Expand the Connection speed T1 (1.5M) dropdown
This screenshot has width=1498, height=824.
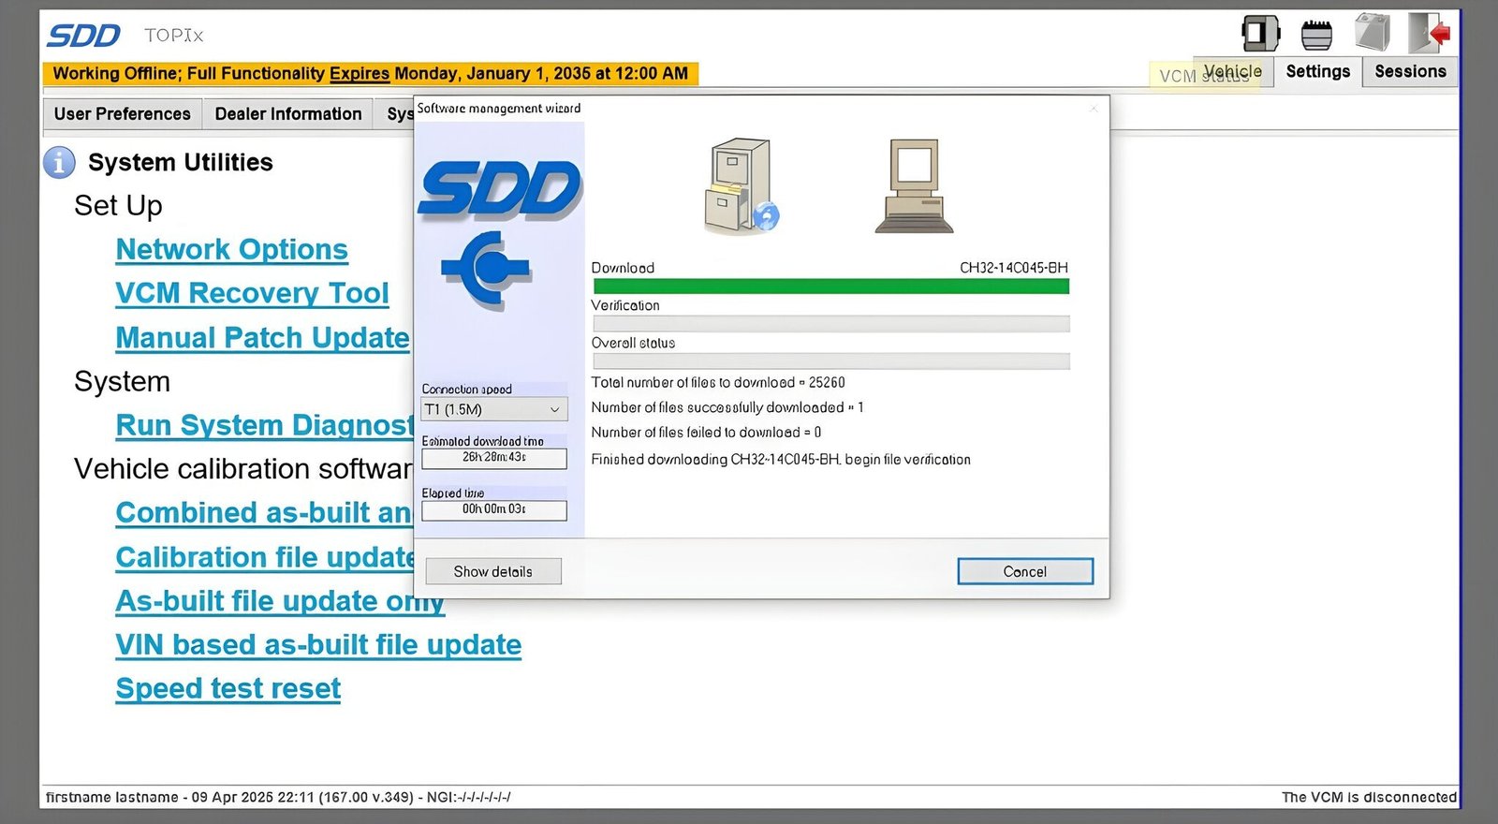[494, 409]
